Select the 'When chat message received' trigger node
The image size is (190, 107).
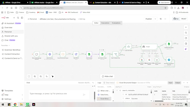[x=37, y=54]
